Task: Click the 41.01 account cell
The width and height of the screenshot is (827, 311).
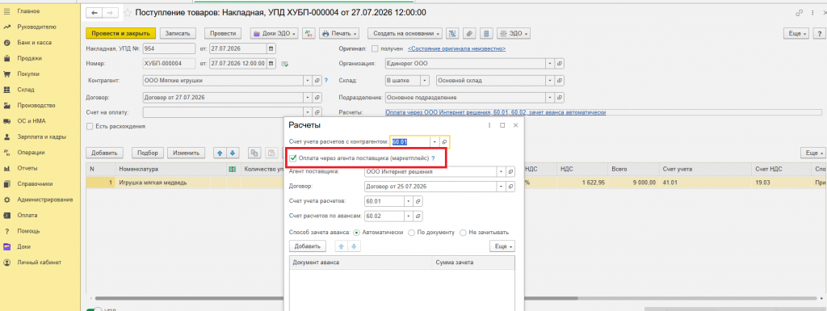Action: (x=704, y=183)
